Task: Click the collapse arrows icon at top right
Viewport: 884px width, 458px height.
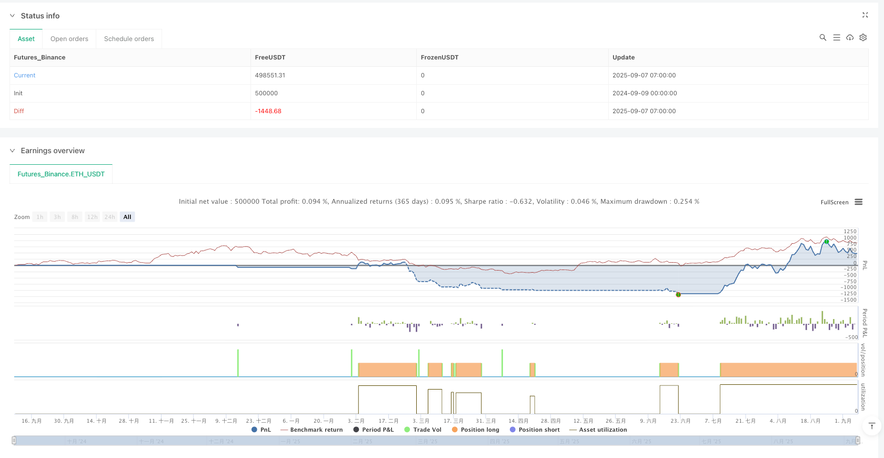Action: 865,15
